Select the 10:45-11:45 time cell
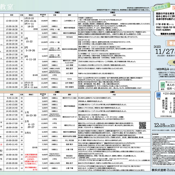Screen dimensions: 175x175 [12, 144]
